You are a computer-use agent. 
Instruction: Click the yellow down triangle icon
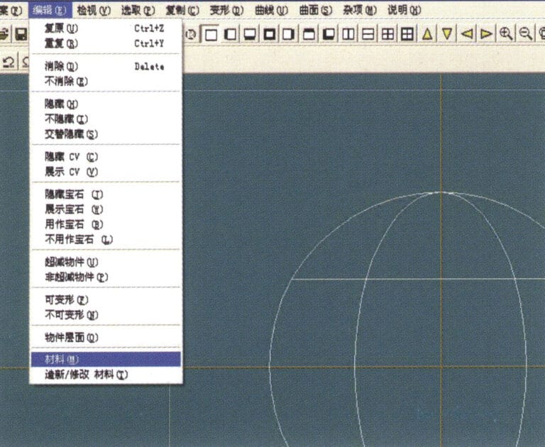coord(447,34)
